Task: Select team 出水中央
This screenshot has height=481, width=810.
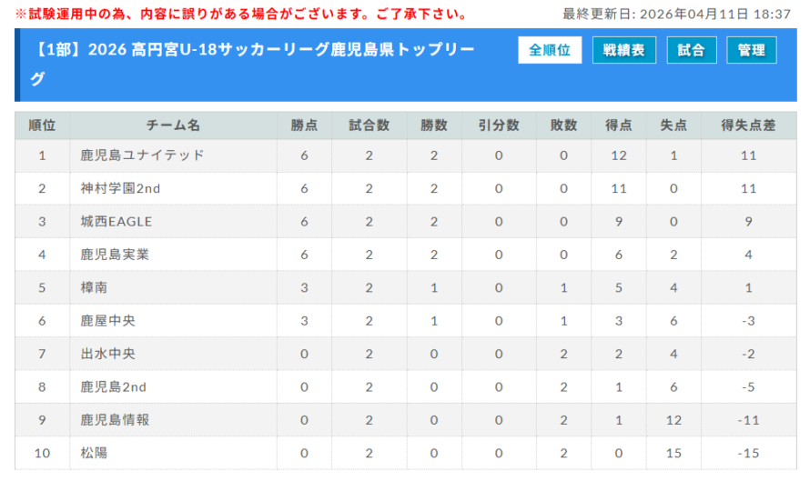Action: click(x=108, y=354)
